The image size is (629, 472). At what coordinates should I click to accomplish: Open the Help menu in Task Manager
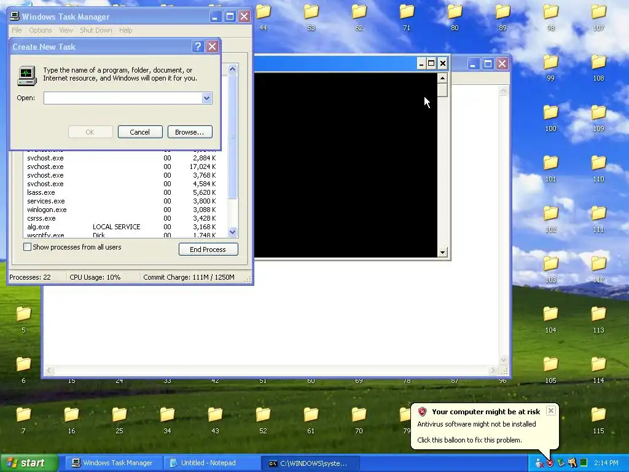(125, 30)
